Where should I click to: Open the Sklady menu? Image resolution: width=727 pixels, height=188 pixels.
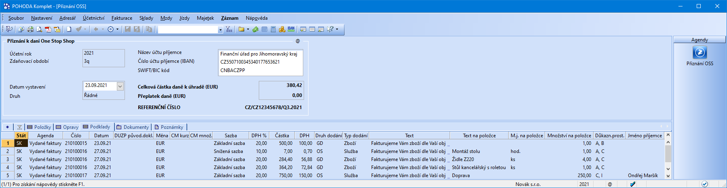pyautogui.click(x=146, y=18)
